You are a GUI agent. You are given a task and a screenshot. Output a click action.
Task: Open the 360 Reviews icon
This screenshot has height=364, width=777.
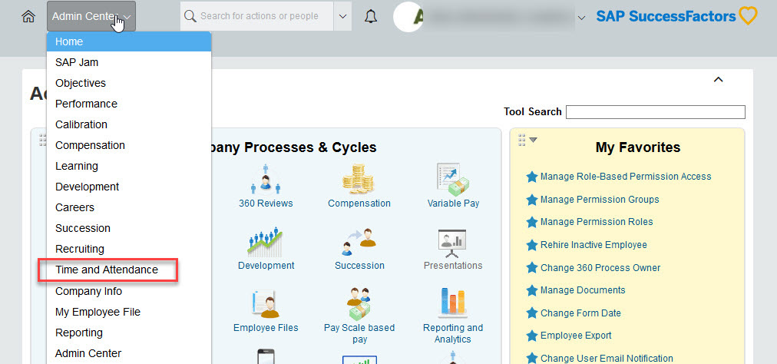point(266,180)
